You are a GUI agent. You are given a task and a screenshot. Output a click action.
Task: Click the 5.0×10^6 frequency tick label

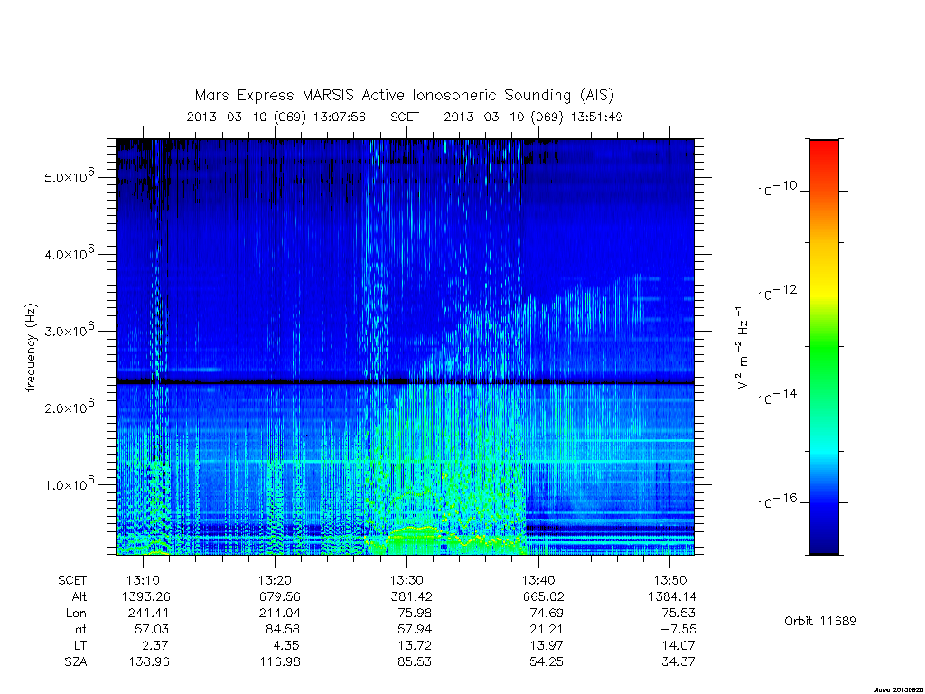70,176
